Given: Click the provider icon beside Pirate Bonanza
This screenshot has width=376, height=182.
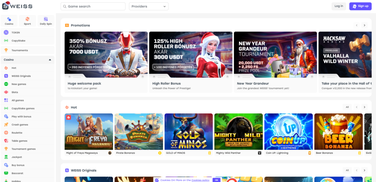Looking at the screenshot, I should click(x=160, y=153).
